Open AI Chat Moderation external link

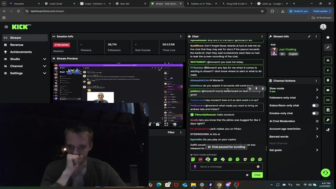click(x=317, y=121)
